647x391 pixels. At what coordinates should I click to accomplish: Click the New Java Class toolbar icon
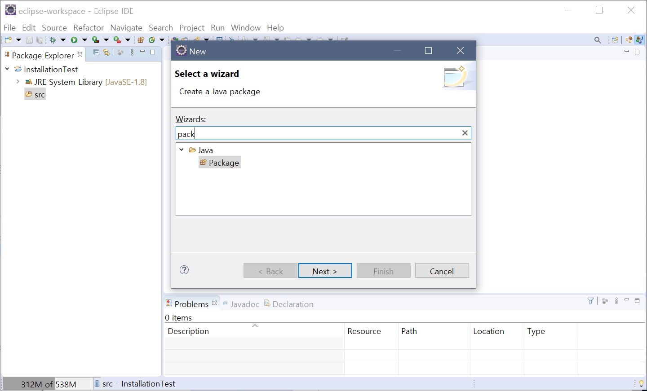coord(152,40)
